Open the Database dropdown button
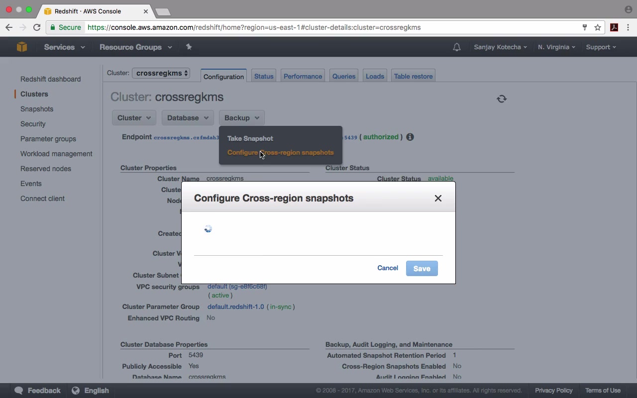This screenshot has width=637, height=398. coord(188,118)
